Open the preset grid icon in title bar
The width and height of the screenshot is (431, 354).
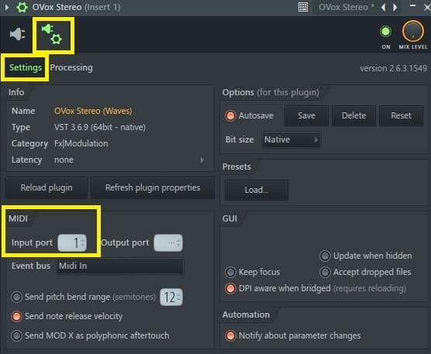coord(303,7)
